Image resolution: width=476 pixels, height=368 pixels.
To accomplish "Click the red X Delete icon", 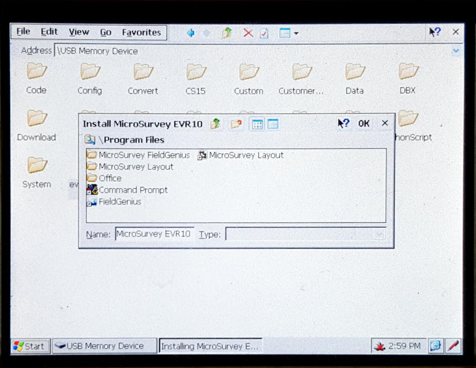I will pos(248,33).
